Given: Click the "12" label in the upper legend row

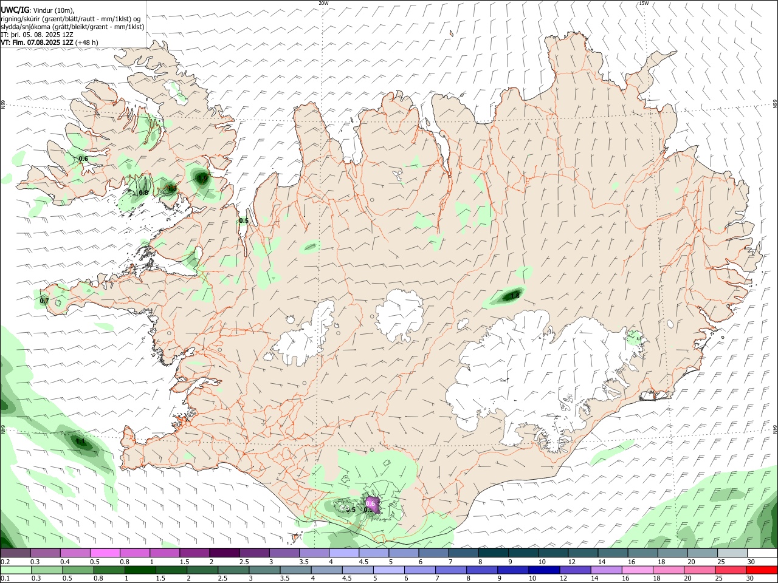Looking at the screenshot, I should [571, 562].
